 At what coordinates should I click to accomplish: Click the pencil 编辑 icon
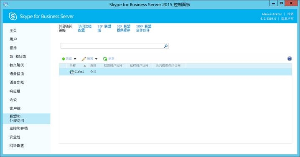(84, 59)
